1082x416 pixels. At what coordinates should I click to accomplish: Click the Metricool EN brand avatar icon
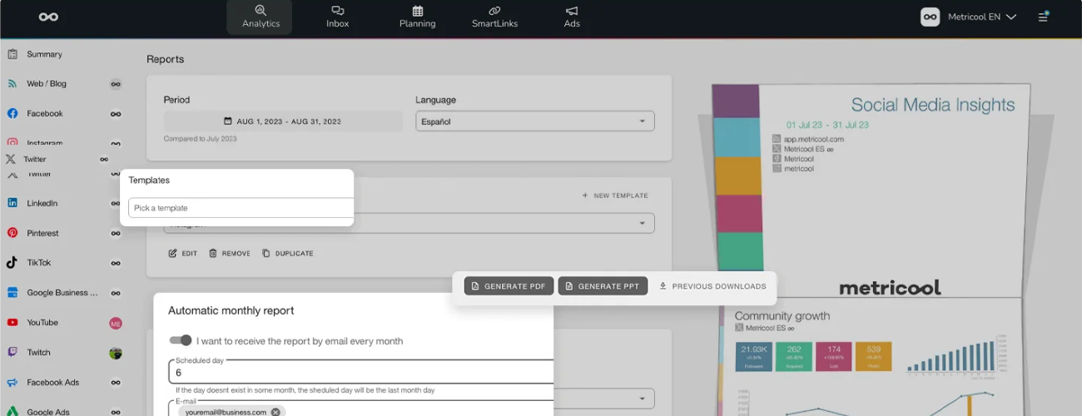(930, 17)
